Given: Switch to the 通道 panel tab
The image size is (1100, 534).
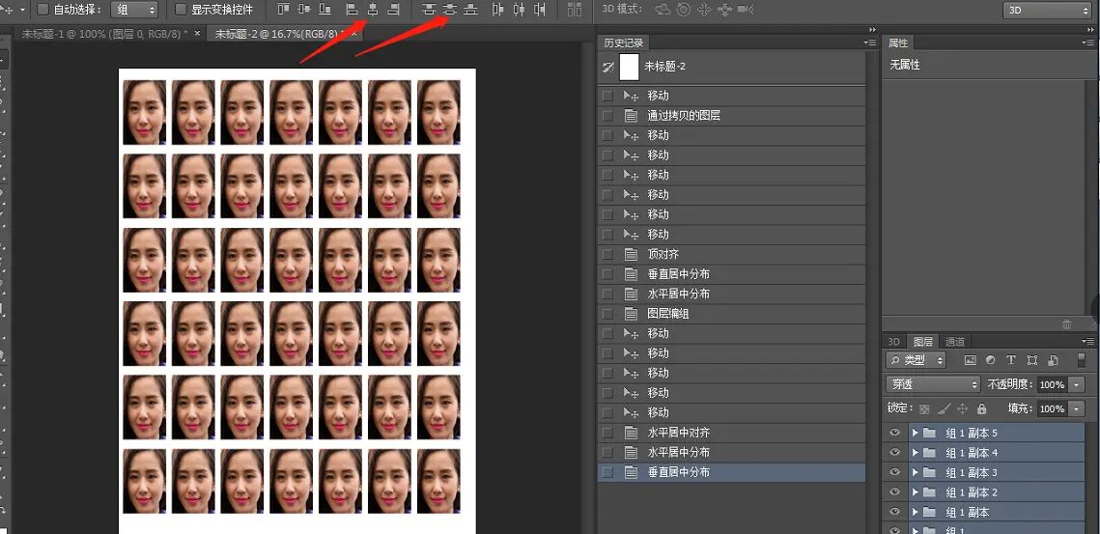Looking at the screenshot, I should coord(955,342).
